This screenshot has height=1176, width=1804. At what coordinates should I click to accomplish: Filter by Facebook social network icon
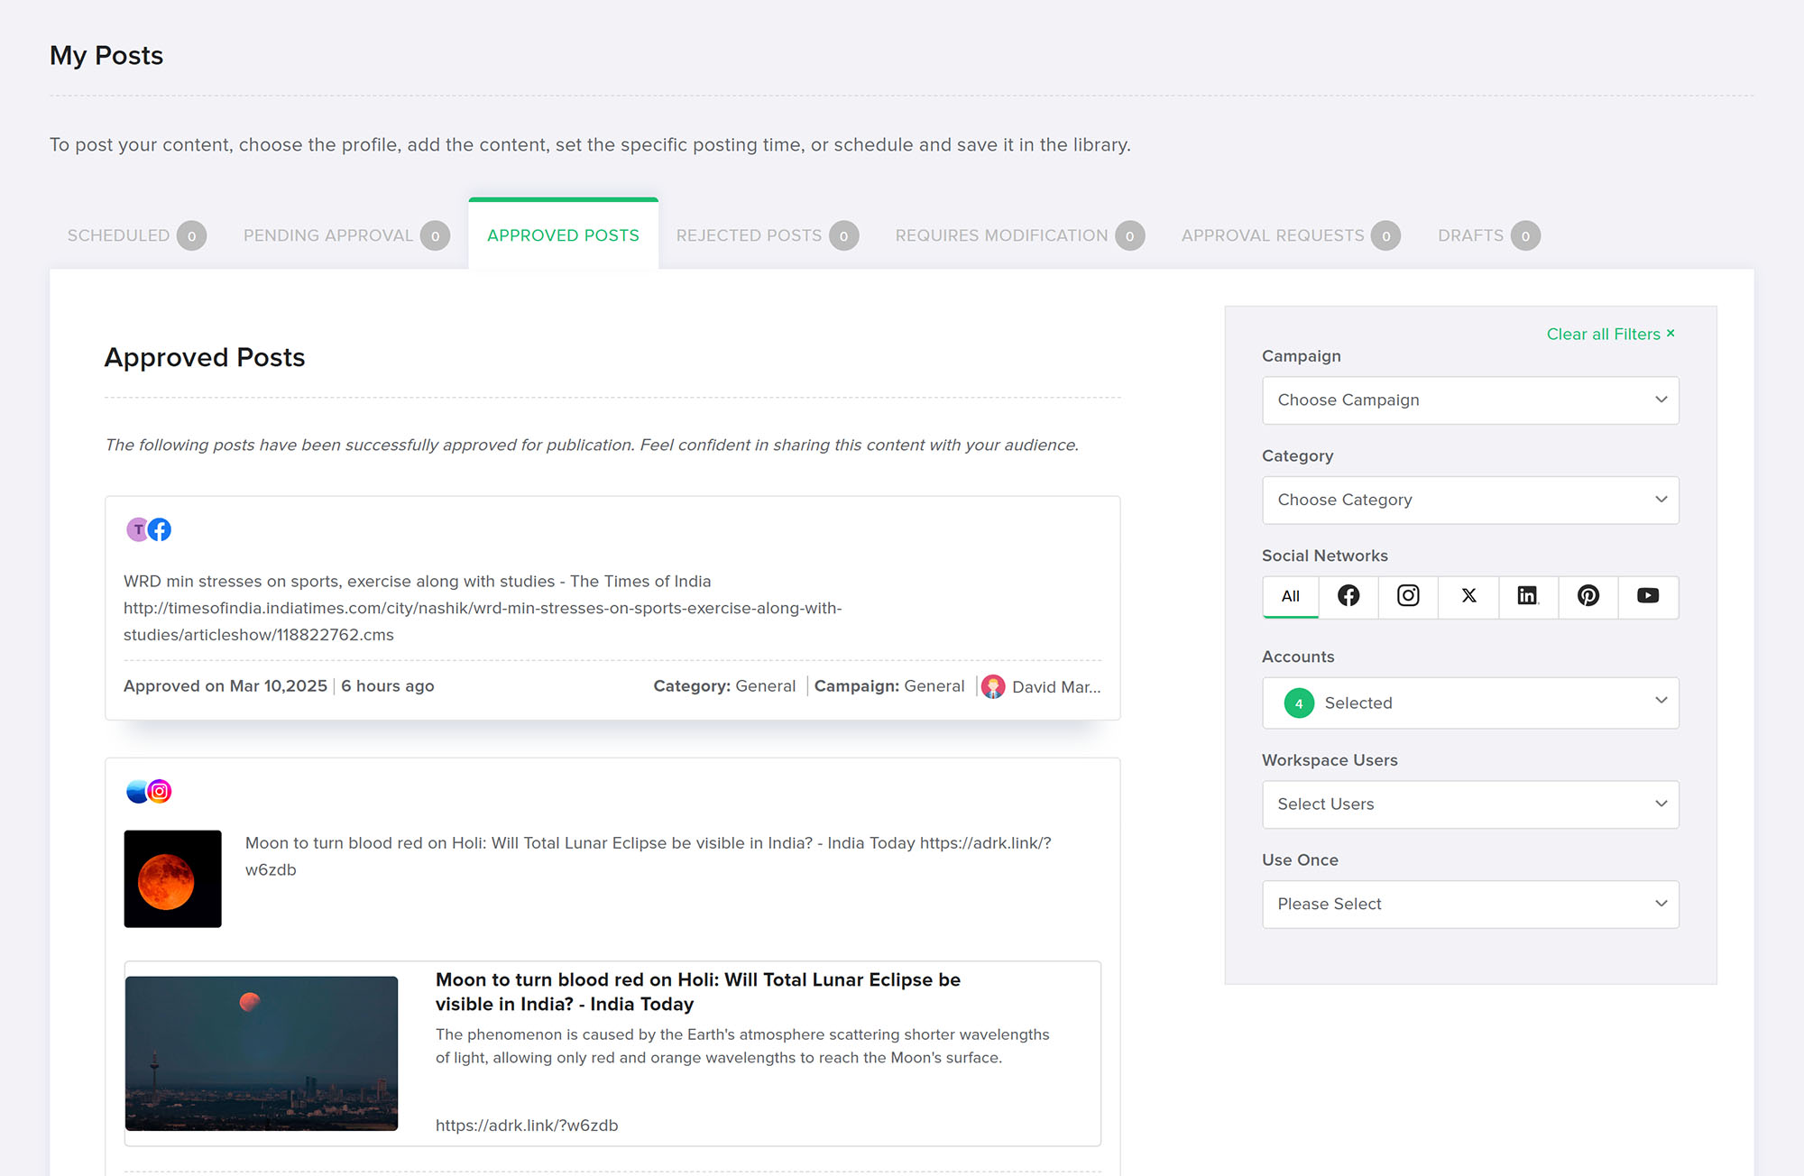(1348, 596)
